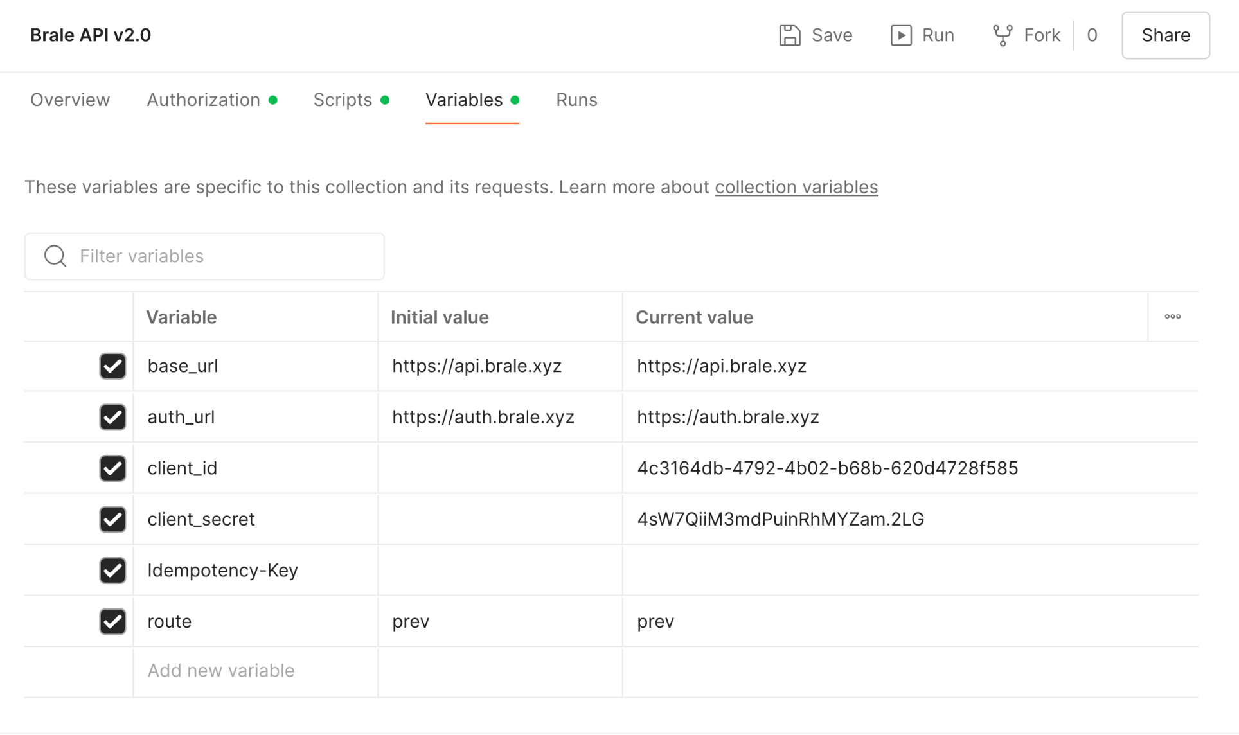
Task: Toggle the client_id variable checkbox
Action: pos(112,468)
